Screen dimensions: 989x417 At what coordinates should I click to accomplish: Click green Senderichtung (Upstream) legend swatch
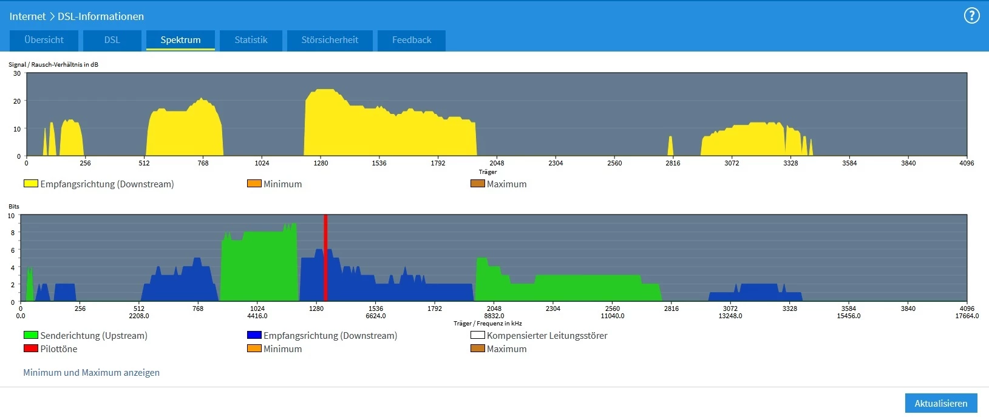(30, 335)
